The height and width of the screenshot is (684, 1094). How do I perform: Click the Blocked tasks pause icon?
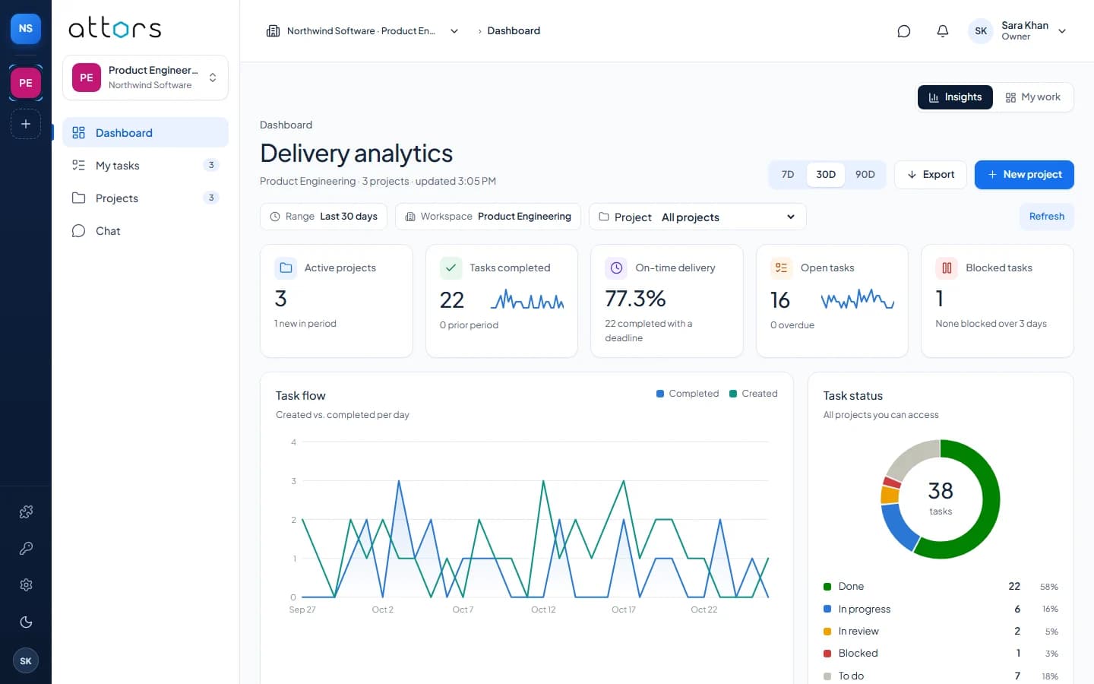(947, 268)
